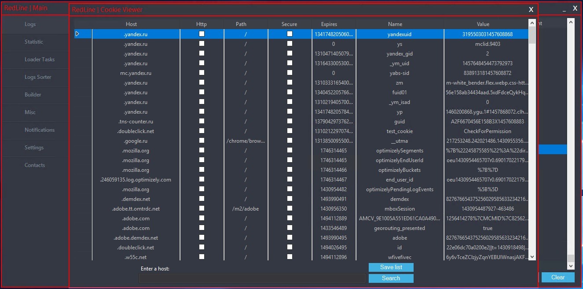Click the optimizelyEndUserId name cell
Viewport: 583px width, 289px height.
point(400,160)
